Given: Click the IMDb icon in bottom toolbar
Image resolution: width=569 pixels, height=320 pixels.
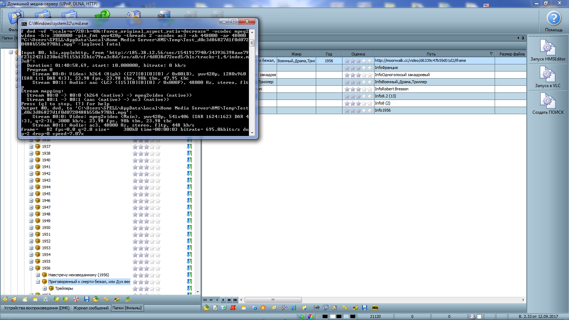Looking at the screenshot, I should pos(375,308).
